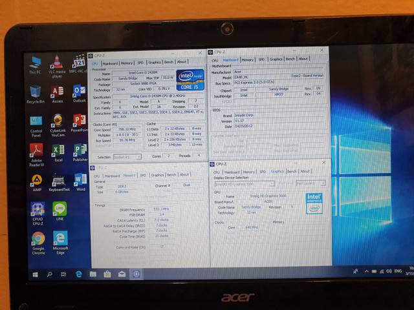
Task: Show hidden tray icons chevron
Action: [367, 271]
